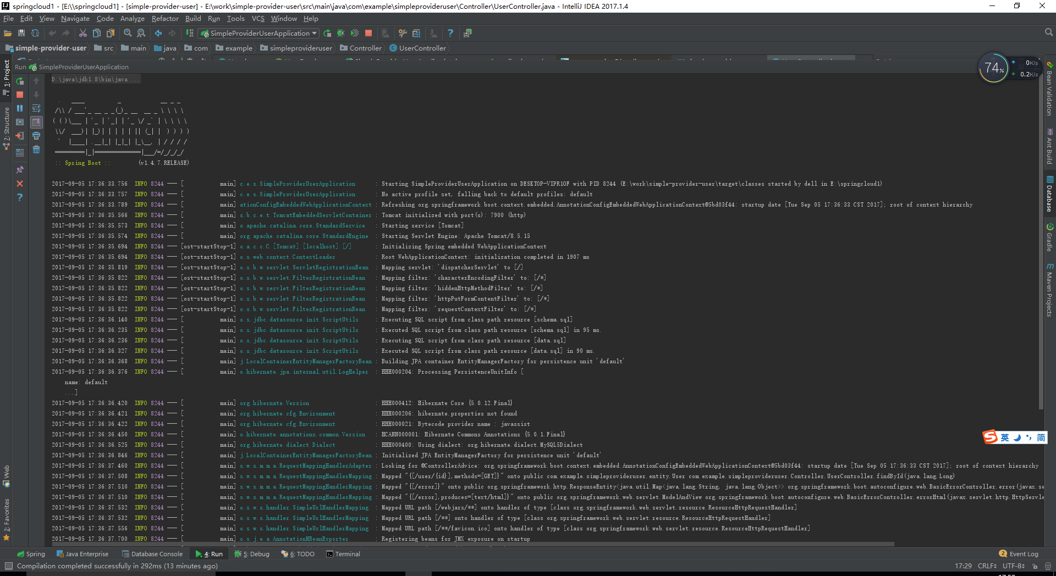Open the Refactor menu
Screen dimensions: 1056x576
tap(165, 18)
